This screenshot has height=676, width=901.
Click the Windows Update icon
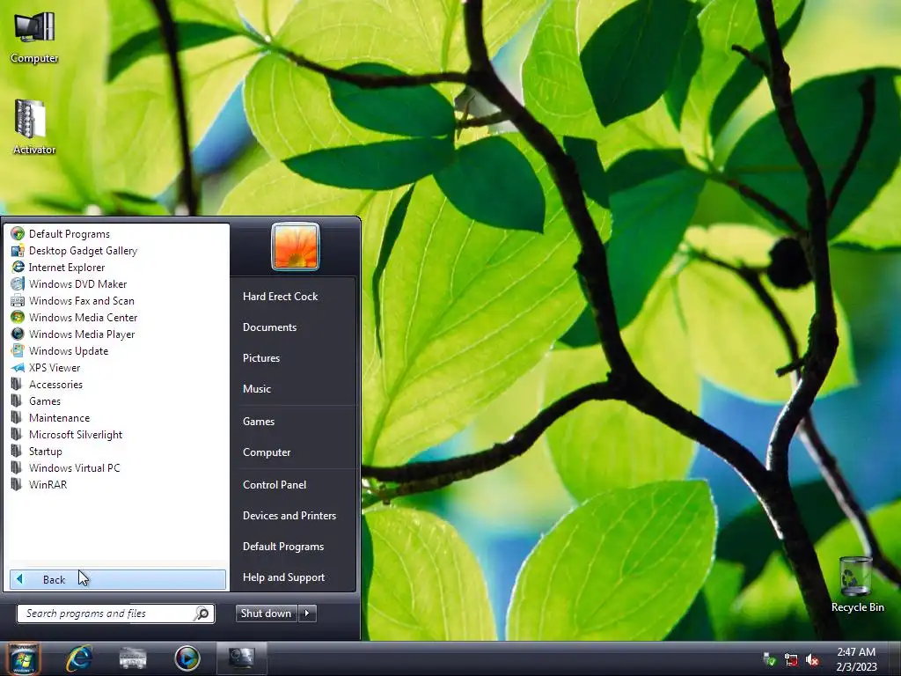click(18, 350)
